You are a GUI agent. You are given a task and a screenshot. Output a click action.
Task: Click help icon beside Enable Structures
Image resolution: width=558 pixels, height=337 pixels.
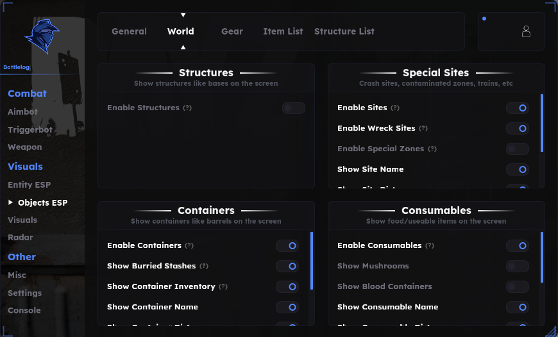(187, 108)
